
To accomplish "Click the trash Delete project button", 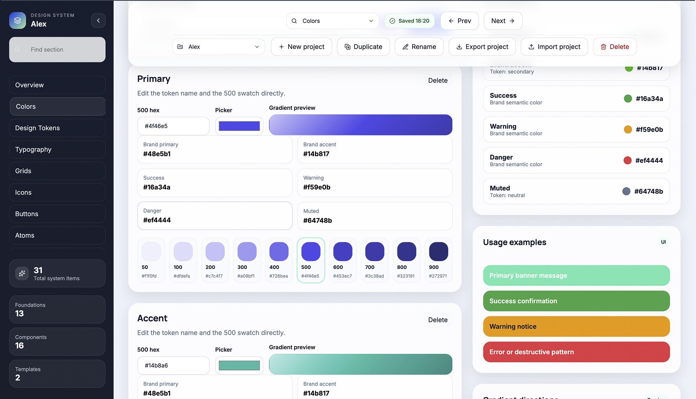I will (614, 47).
